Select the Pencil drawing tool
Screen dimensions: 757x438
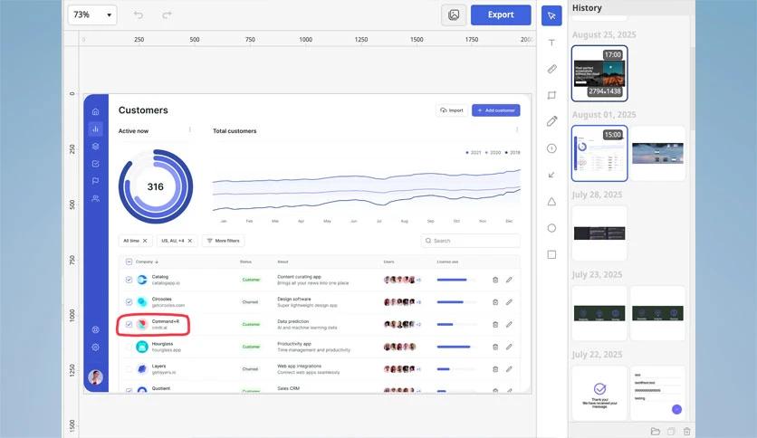tap(551, 121)
